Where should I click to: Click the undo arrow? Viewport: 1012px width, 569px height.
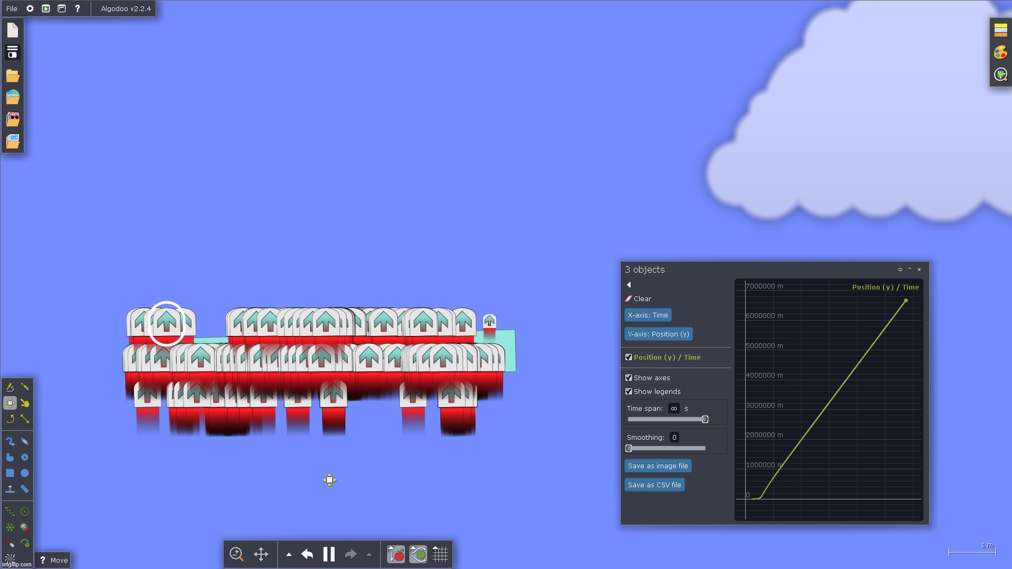point(307,554)
